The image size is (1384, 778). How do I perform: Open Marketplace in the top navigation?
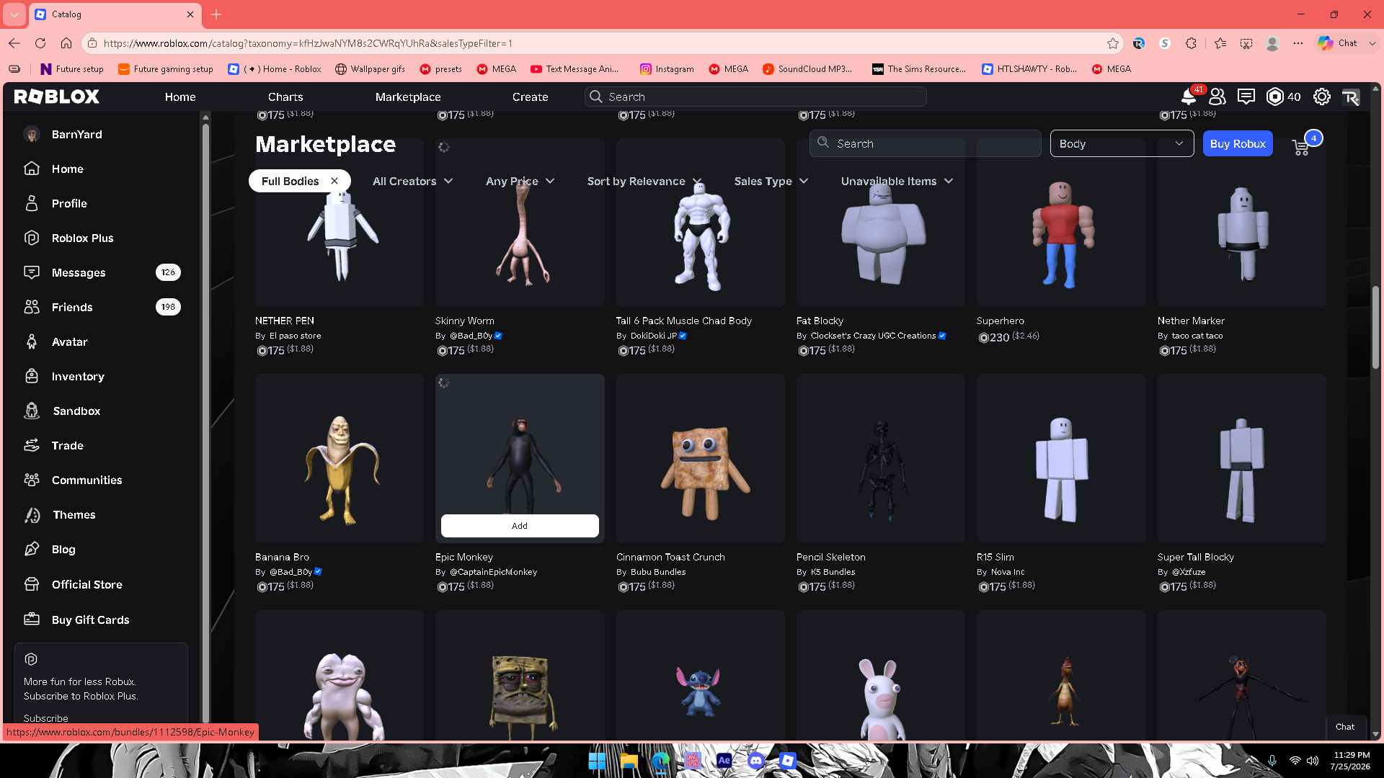pos(408,97)
